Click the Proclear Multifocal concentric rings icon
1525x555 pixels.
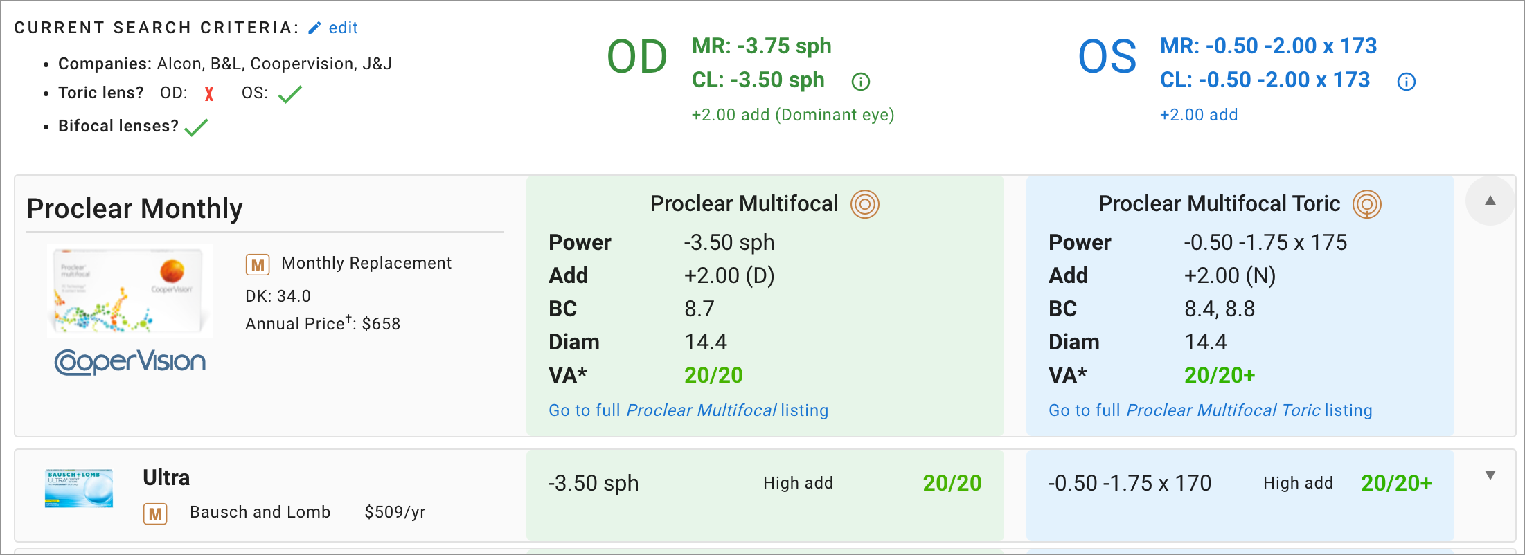click(x=865, y=204)
